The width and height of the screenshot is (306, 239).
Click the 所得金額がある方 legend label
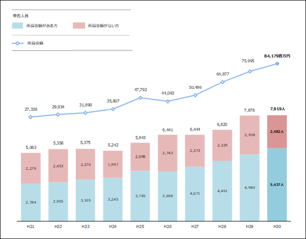(42, 26)
